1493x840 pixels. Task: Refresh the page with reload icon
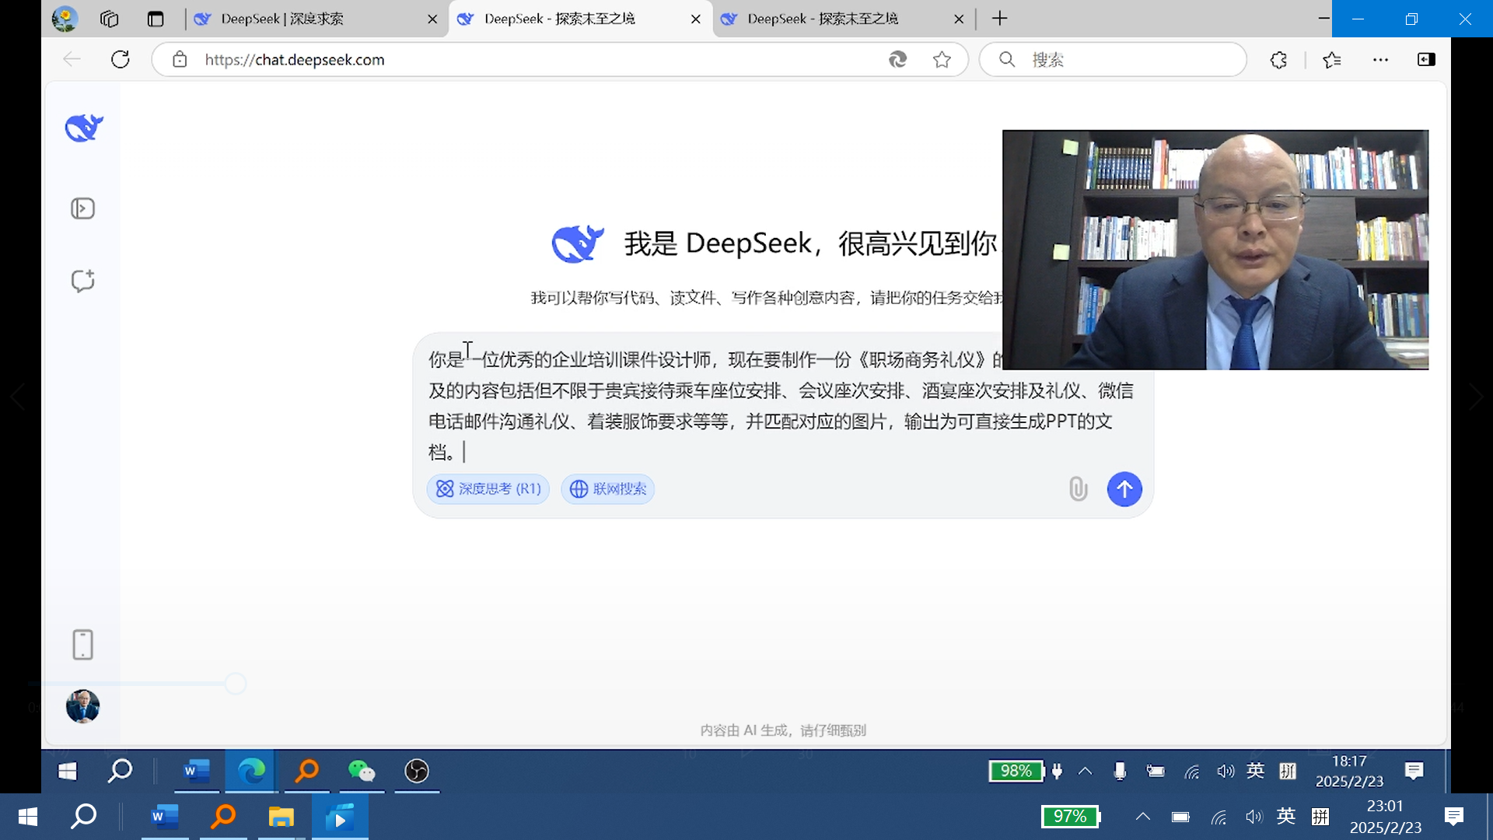point(121,59)
